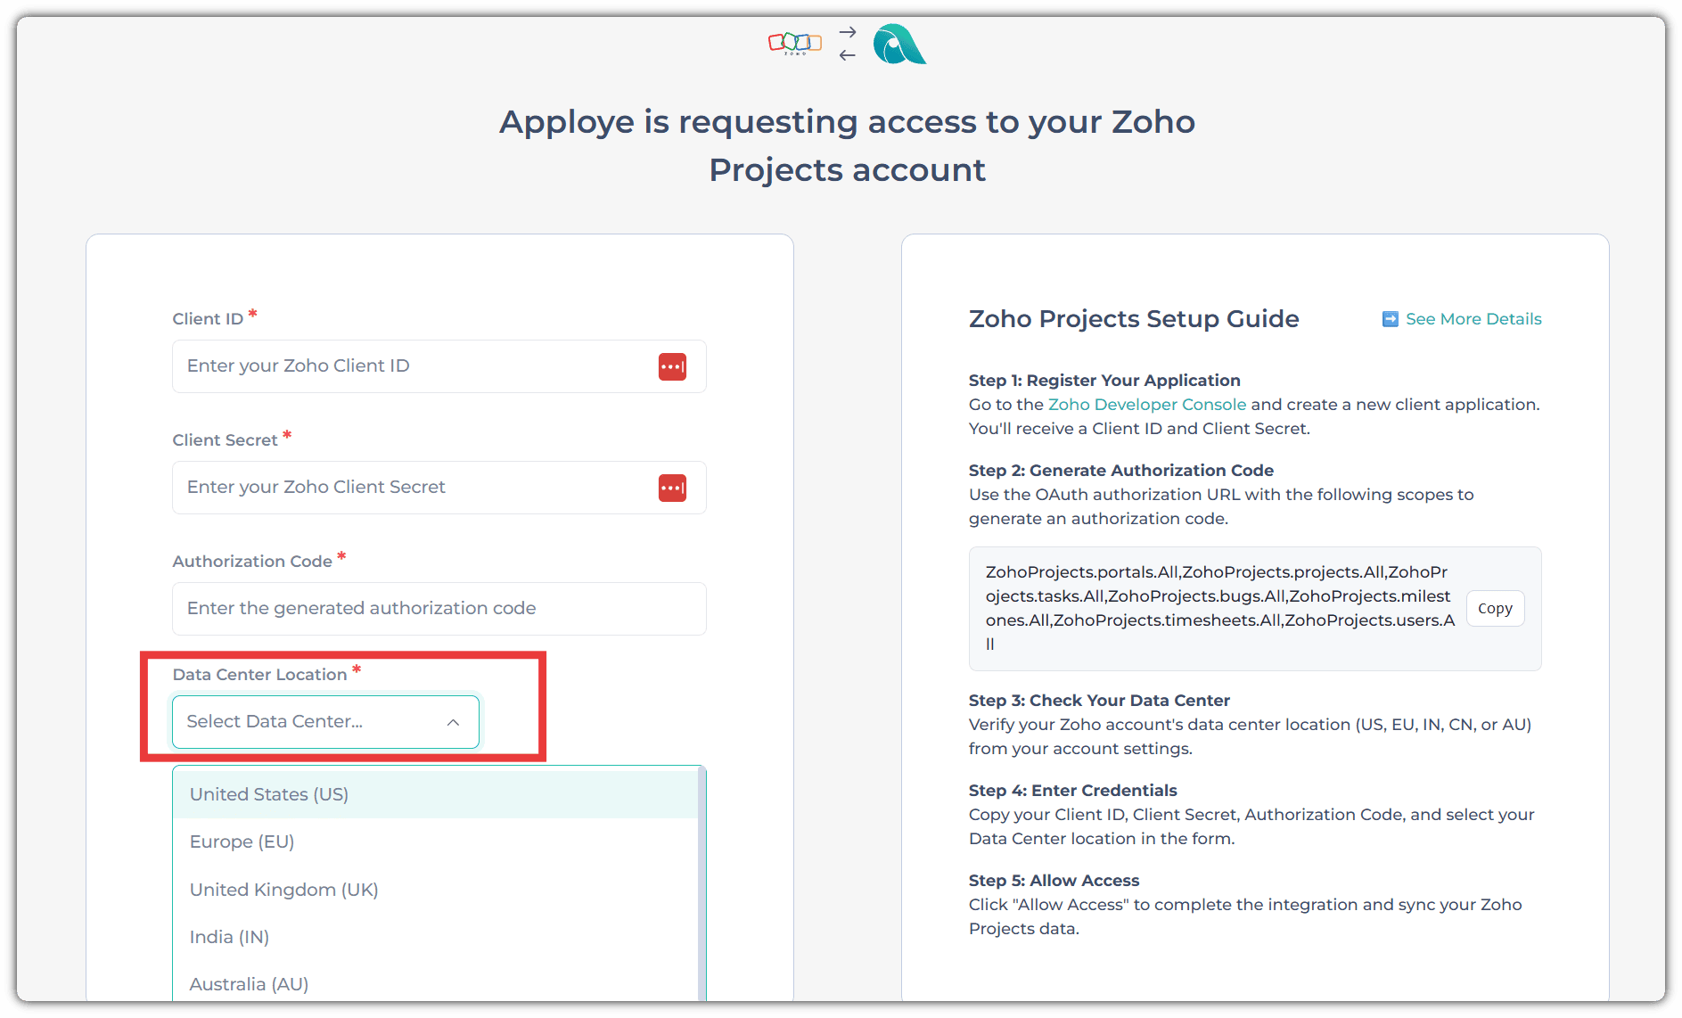
Task: Click the password manager icon in Client ID
Action: pyautogui.click(x=672, y=366)
